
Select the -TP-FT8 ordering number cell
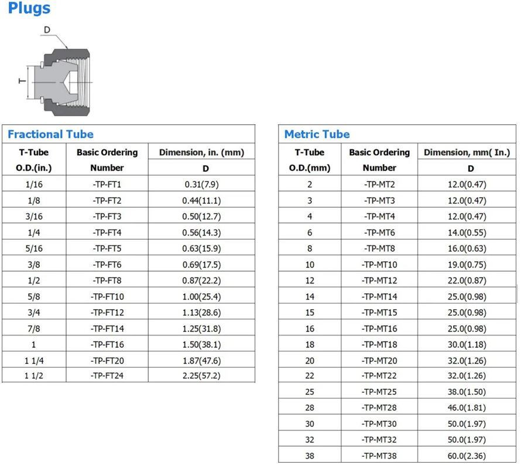click(x=107, y=281)
